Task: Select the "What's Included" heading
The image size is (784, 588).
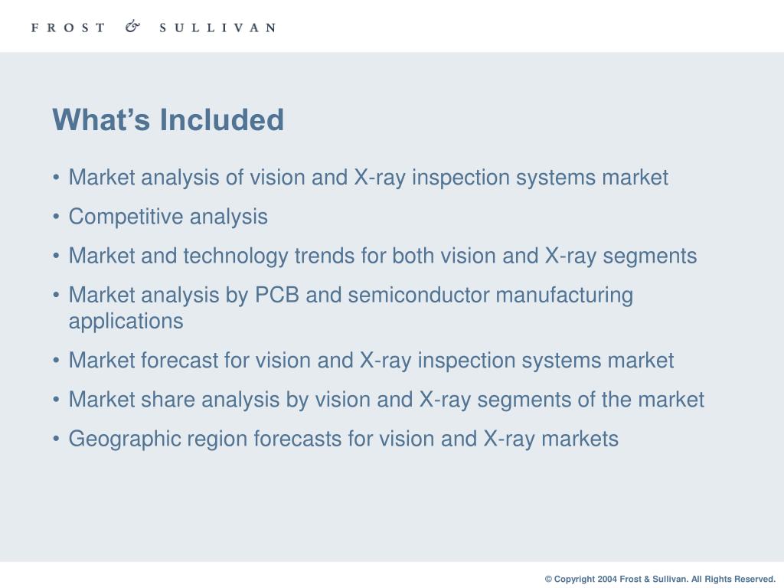Action: (x=168, y=120)
